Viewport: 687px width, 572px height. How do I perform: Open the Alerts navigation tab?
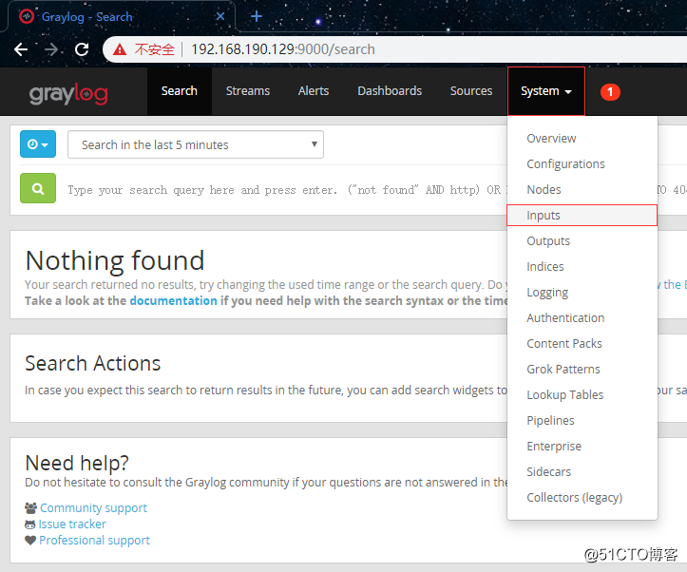click(314, 91)
